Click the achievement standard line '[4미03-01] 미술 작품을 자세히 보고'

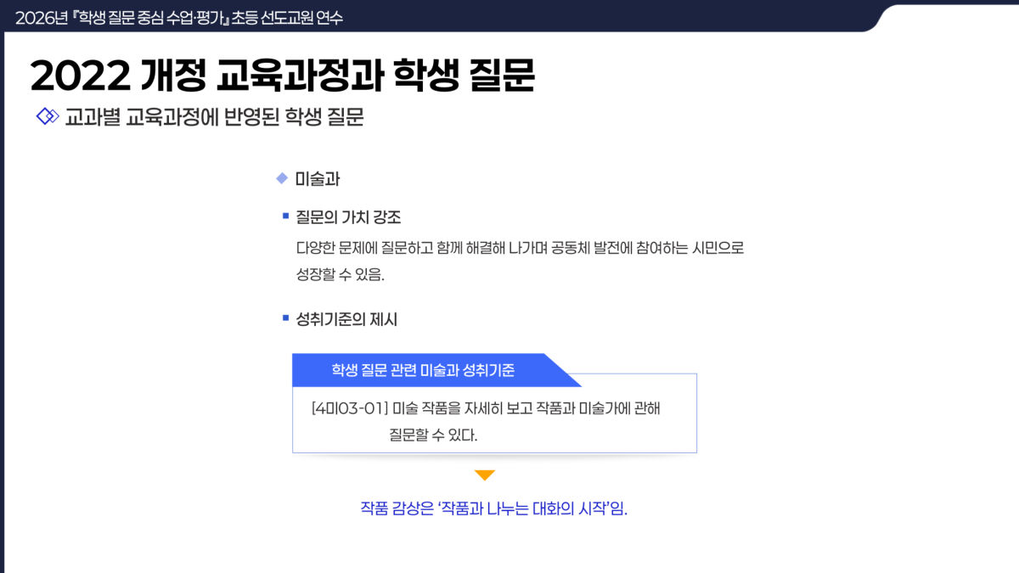pos(486,408)
